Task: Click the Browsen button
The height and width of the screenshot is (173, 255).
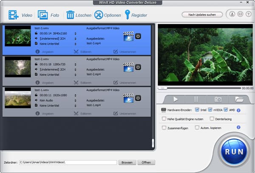Action: click(127, 162)
